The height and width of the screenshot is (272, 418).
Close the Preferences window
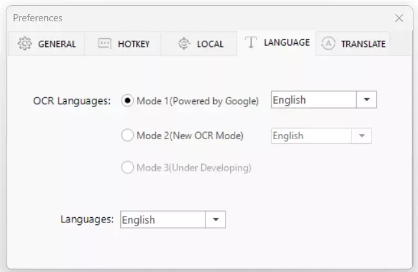coord(399,18)
